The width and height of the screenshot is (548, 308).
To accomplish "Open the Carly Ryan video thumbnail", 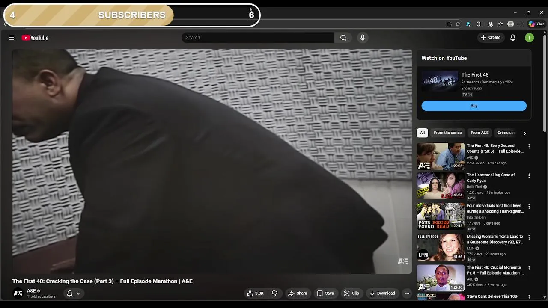I will point(441,186).
